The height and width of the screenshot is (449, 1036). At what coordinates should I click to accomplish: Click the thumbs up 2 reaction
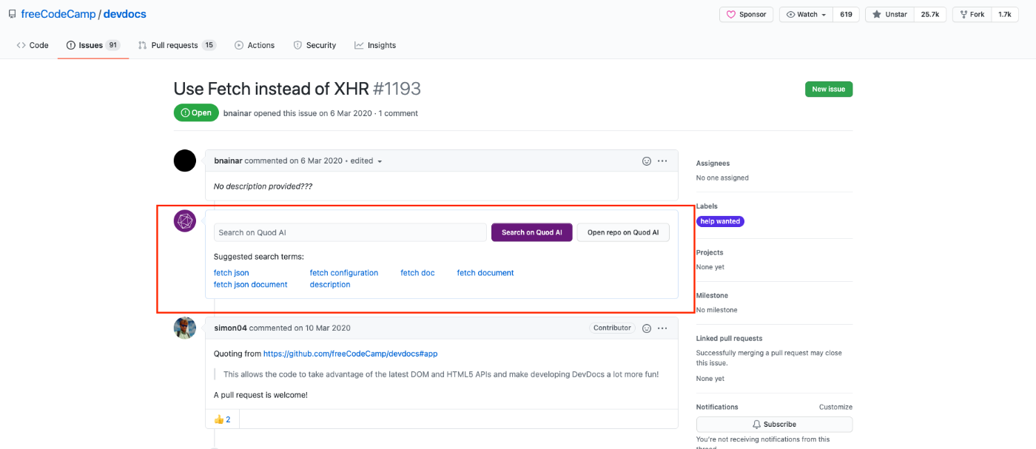click(223, 419)
